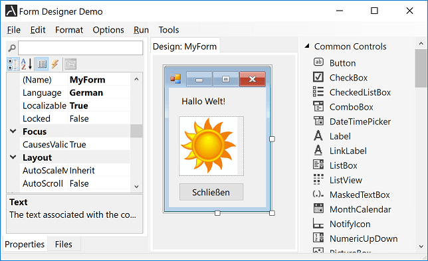Click the ListView label in toolbox
The height and width of the screenshot is (261, 428).
point(346,180)
